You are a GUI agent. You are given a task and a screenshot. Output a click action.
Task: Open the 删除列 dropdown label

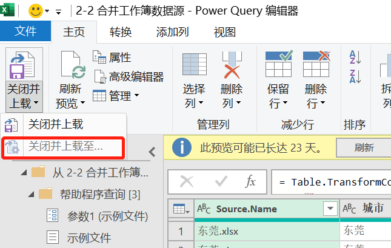tap(232, 96)
